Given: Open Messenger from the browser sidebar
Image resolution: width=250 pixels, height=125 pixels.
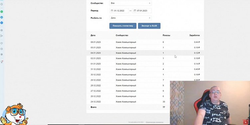Looking at the screenshot, I should 2,23.
